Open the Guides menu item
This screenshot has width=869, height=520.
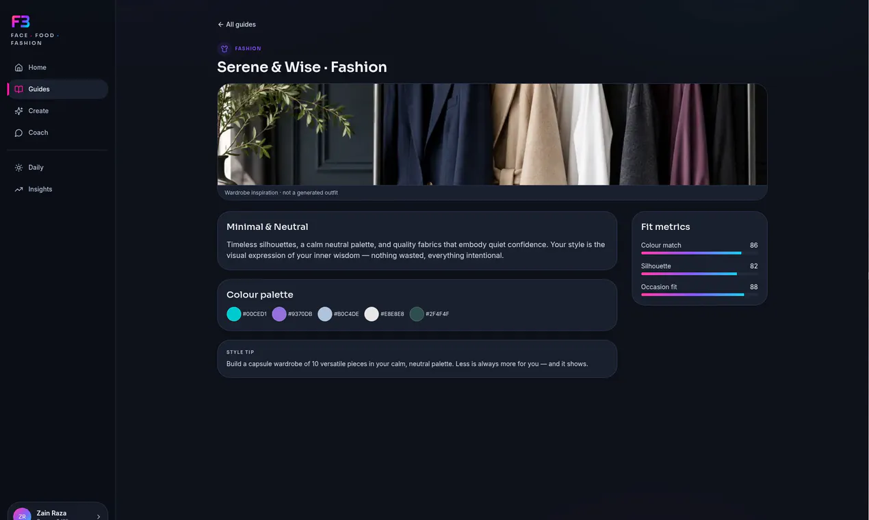click(57, 90)
